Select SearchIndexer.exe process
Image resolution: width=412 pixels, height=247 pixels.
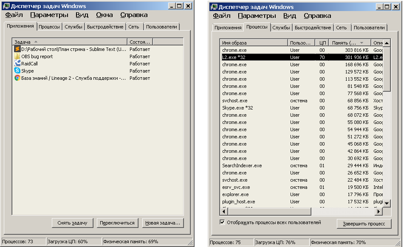[x=302, y=166]
